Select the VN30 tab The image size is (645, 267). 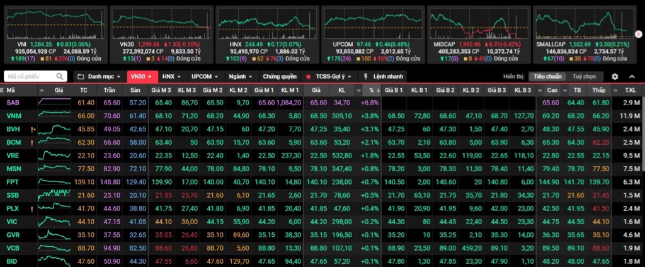point(139,76)
